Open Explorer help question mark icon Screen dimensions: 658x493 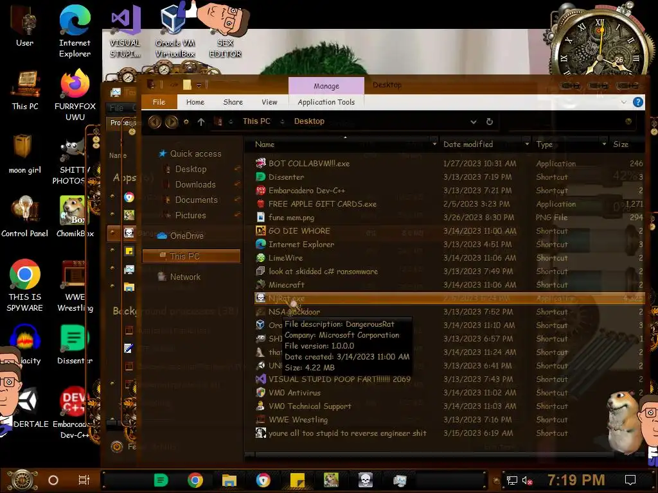coord(638,102)
